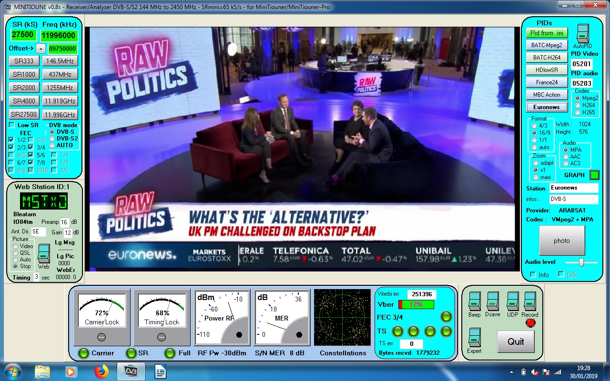
Task: Load the MBC Action PID preset
Action: pyautogui.click(x=547, y=95)
